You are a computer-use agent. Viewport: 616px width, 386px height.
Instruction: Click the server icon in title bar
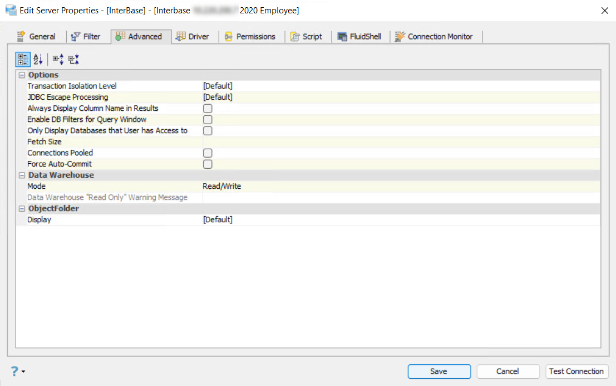(11, 10)
